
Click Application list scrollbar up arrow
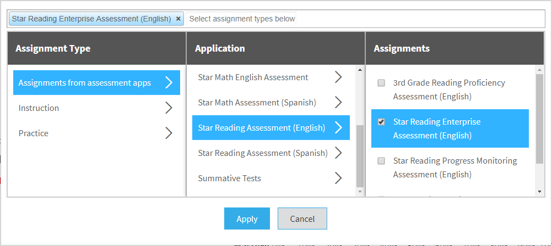pyautogui.click(x=360, y=70)
